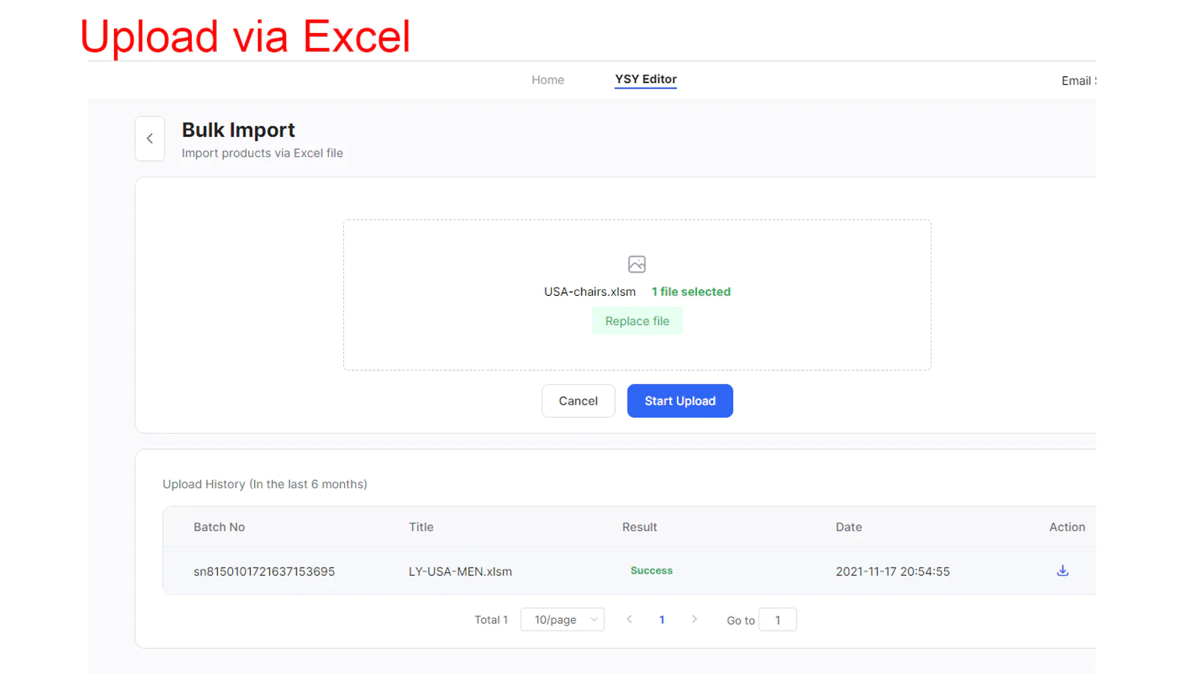Open the Home tab
Image resolution: width=1199 pixels, height=674 pixels.
548,80
